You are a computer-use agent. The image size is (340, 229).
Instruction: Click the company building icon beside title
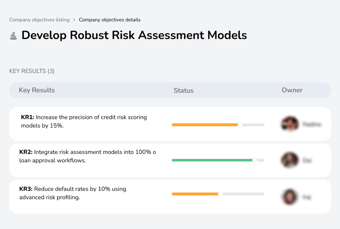point(13,36)
